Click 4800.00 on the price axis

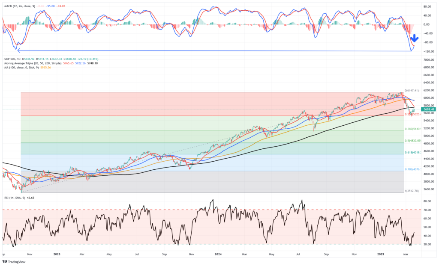coord(429,143)
